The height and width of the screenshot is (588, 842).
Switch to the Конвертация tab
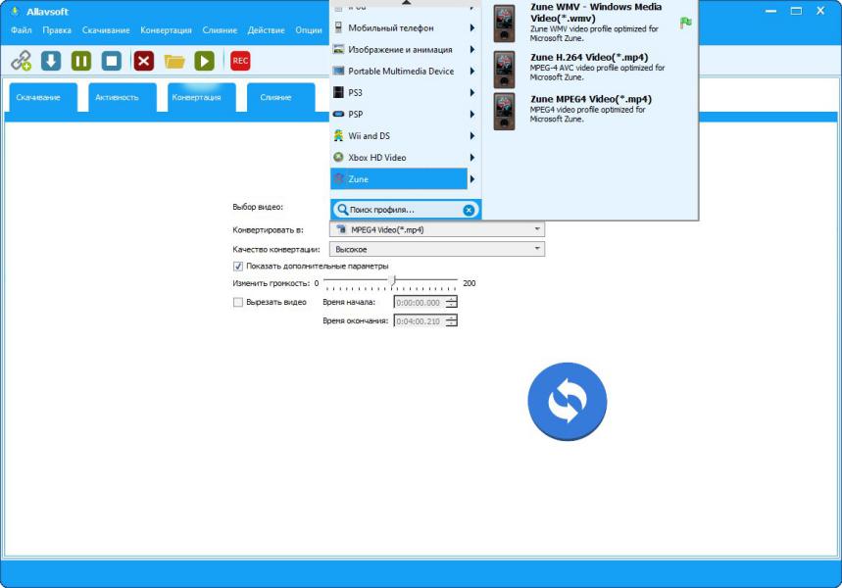(x=202, y=98)
